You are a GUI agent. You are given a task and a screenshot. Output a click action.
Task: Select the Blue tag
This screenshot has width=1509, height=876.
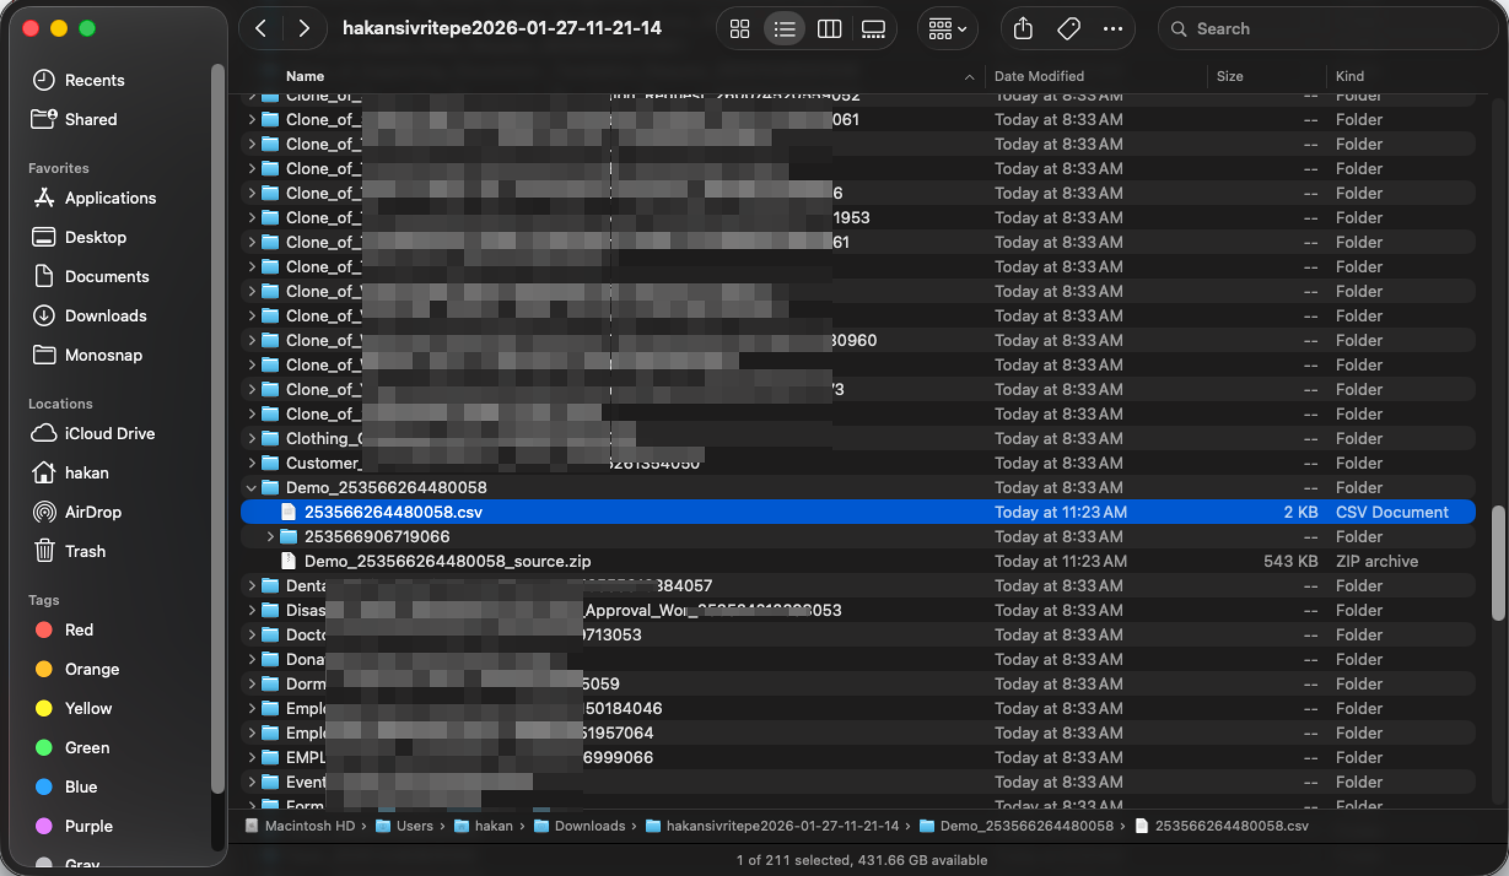(x=66, y=786)
